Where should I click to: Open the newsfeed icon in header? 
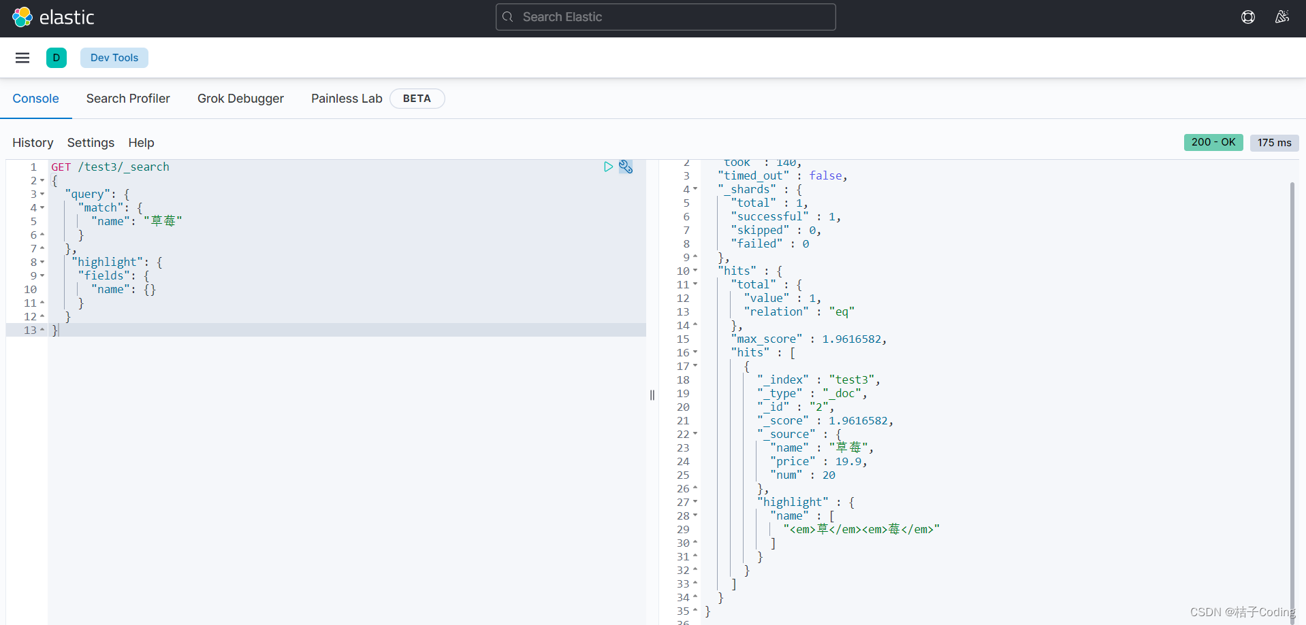tap(1282, 17)
